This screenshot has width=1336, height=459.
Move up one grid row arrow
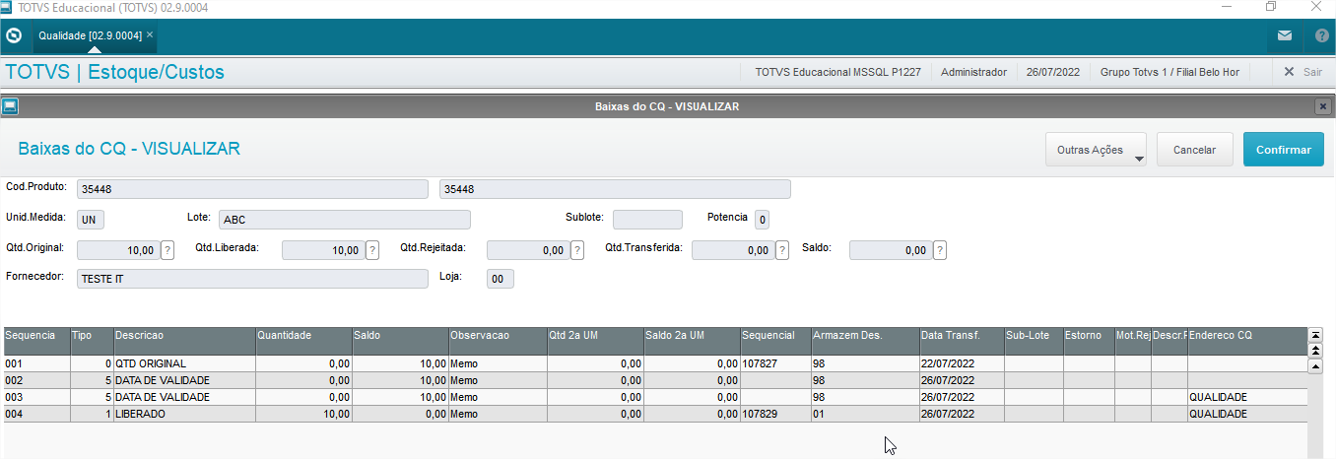(x=1315, y=365)
